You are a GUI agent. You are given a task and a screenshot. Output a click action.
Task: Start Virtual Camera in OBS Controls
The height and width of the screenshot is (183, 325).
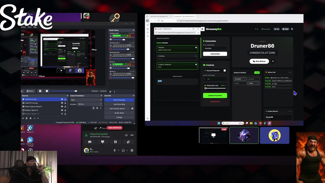pos(117,109)
